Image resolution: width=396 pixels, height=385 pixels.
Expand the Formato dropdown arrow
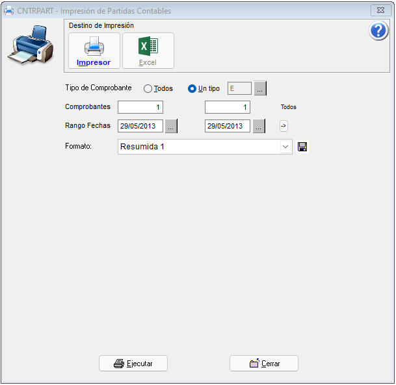285,147
